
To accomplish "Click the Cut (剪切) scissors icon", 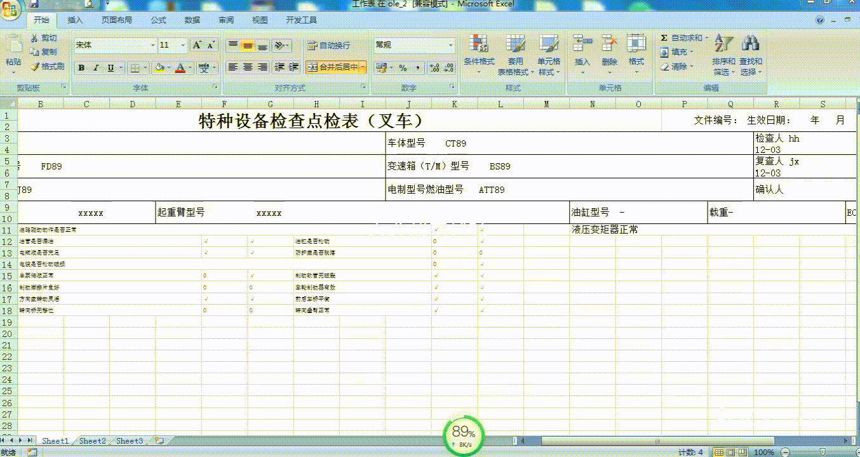I will pos(35,38).
